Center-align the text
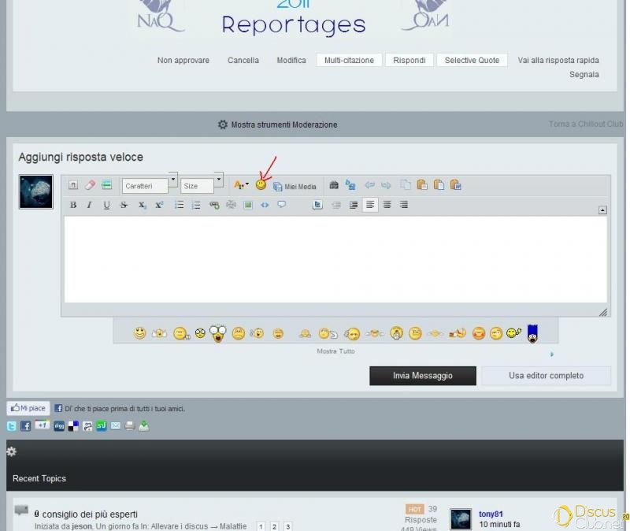 (387, 205)
